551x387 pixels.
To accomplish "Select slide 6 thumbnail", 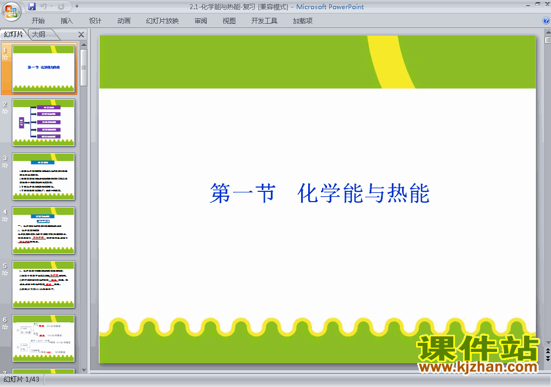I will pyautogui.click(x=44, y=338).
